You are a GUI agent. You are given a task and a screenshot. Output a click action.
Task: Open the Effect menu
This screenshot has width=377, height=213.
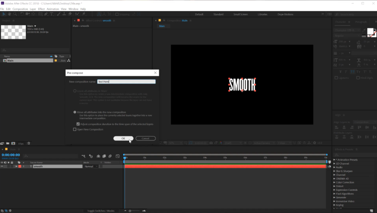tap(41, 9)
